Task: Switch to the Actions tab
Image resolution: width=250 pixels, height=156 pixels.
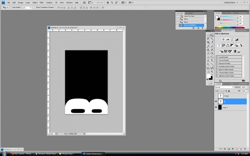Action: pos(189,13)
